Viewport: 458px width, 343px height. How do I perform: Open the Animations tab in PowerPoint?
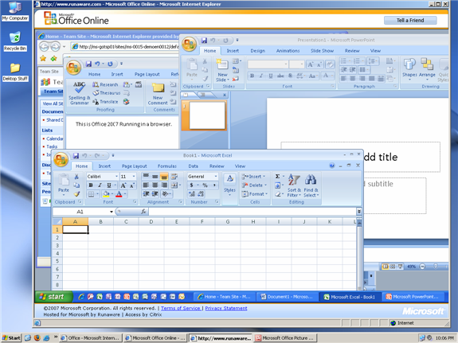(288, 51)
